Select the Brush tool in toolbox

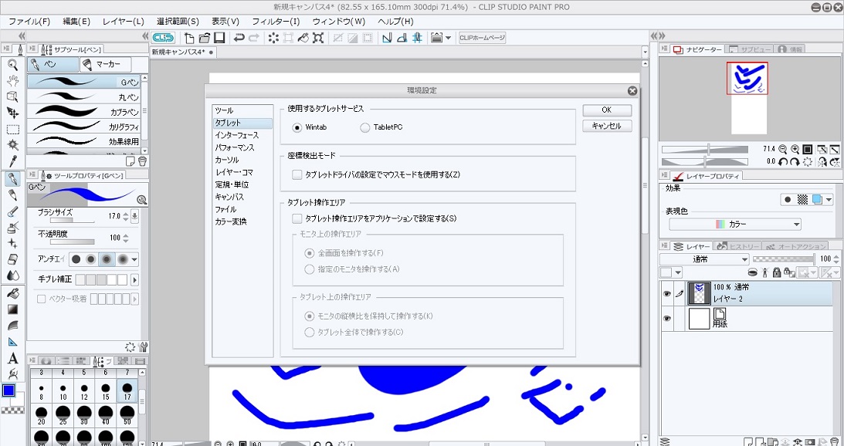(x=13, y=211)
